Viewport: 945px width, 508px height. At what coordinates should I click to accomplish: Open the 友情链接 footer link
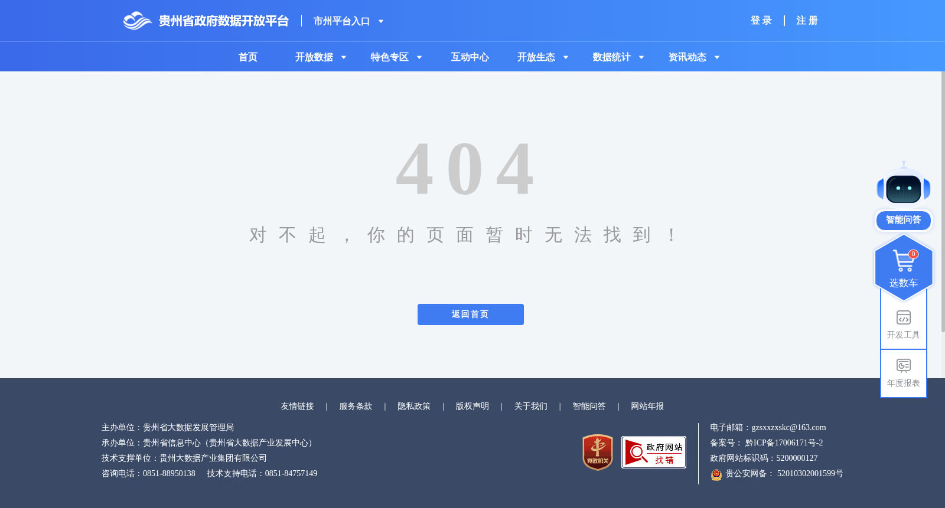(297, 407)
